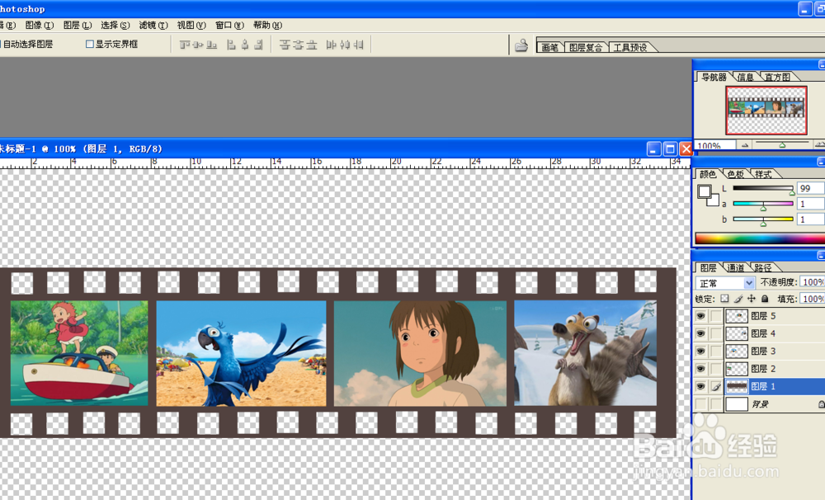
Task: Click the 不透明度 opacity input field
Action: (x=812, y=283)
